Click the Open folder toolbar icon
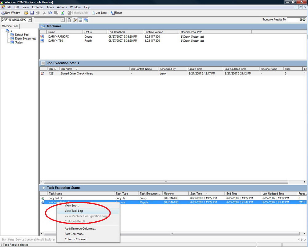This screenshot has width=308, height=247. pos(26,13)
